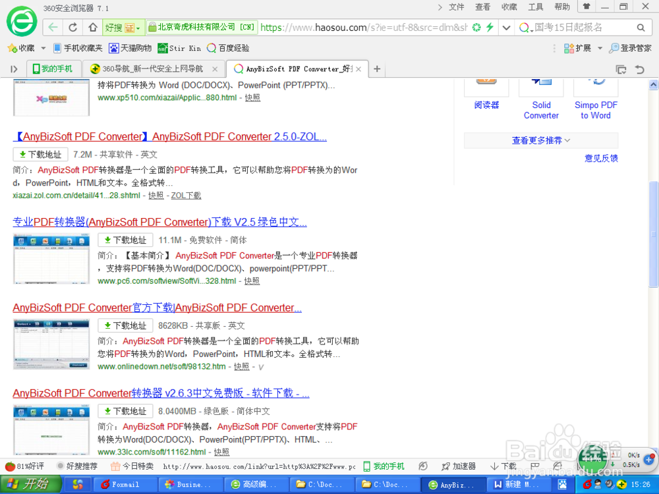
Task: Click the vertical page scrollbar thumb
Action: click(x=653, y=234)
